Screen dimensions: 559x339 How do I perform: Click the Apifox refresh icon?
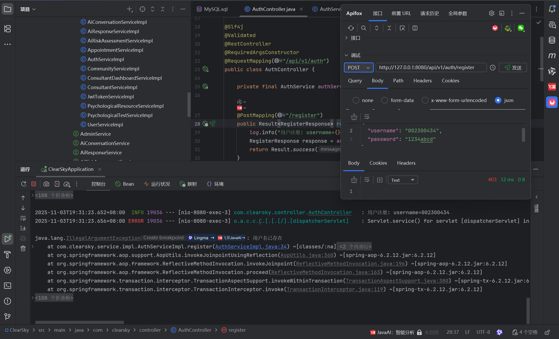point(351,28)
